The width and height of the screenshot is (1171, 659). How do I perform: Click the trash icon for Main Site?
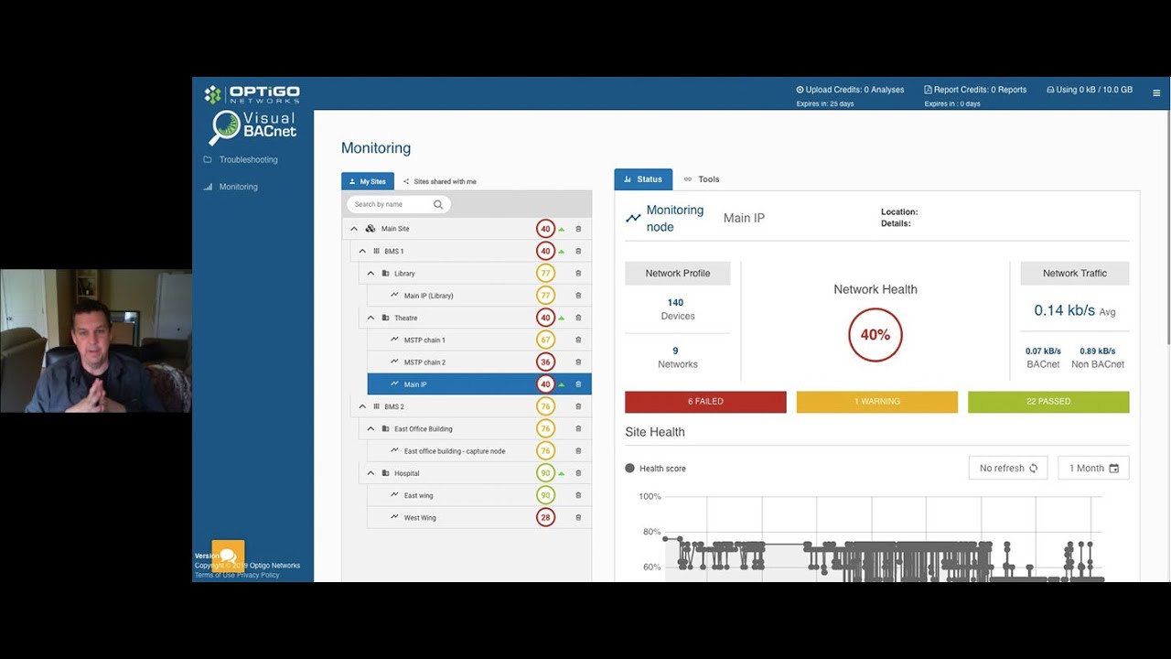578,229
